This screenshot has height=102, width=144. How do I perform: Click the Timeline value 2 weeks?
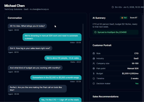[x=135, y=79]
